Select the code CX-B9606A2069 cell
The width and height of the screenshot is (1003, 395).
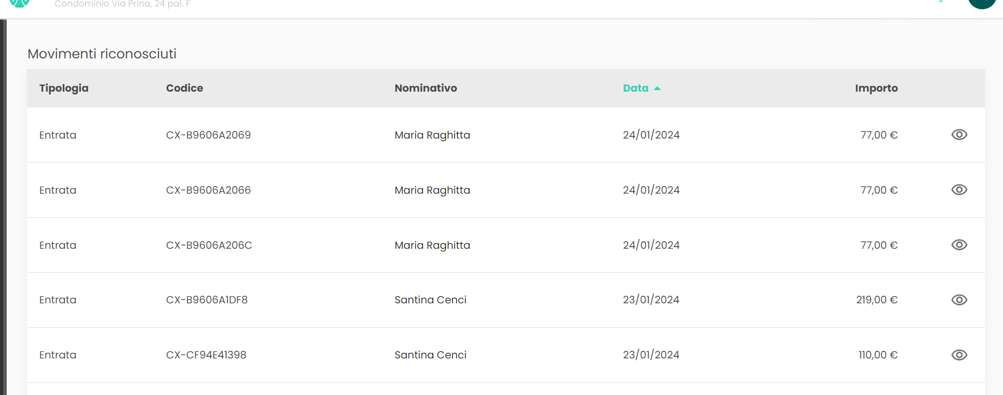pyautogui.click(x=208, y=135)
